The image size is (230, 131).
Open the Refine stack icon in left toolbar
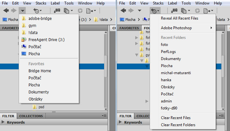[66, 11]
